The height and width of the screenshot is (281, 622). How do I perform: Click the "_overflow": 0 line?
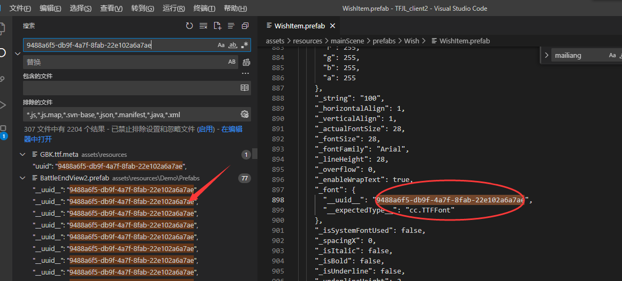click(x=345, y=170)
